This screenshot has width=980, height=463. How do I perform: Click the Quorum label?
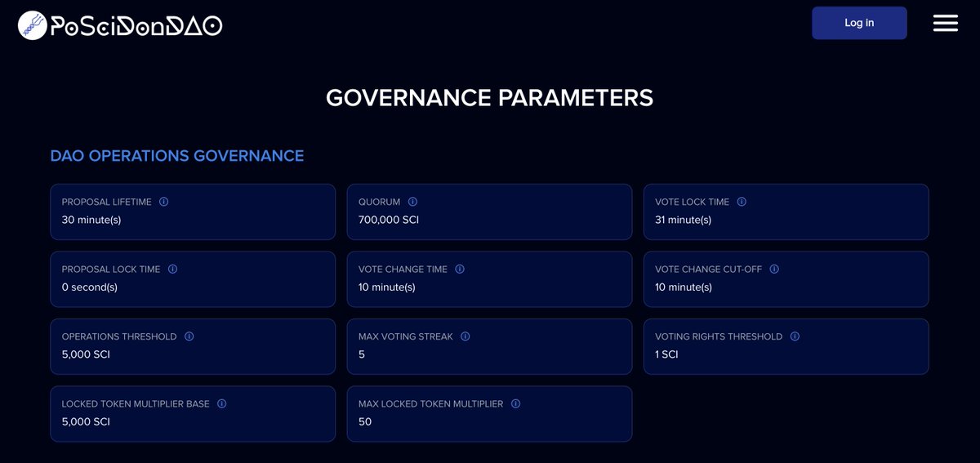(x=380, y=202)
